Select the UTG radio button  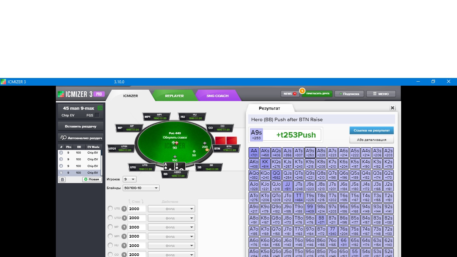click(110, 208)
